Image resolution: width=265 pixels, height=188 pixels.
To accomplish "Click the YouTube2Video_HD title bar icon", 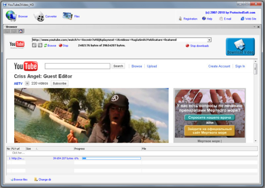I will click(5, 4).
